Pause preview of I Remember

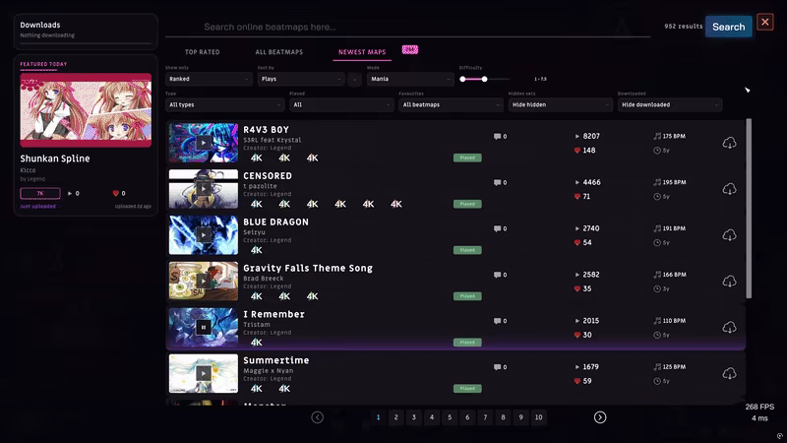(x=204, y=328)
